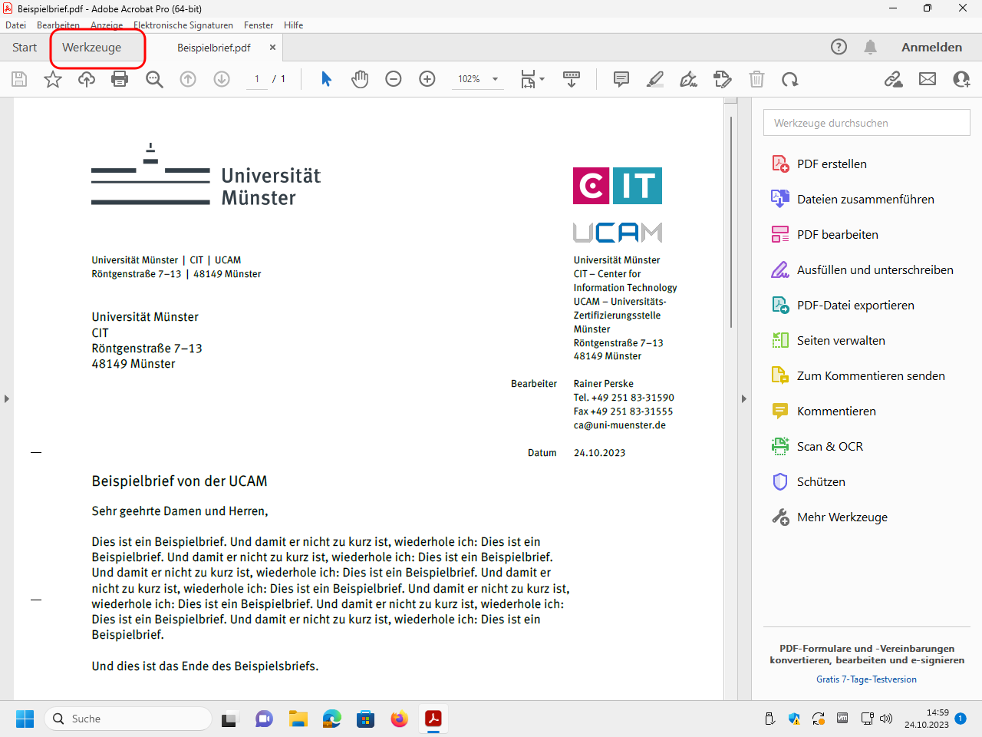Click the Werkzeuge durchsuchen search field
This screenshot has width=982, height=737.
[x=866, y=123]
